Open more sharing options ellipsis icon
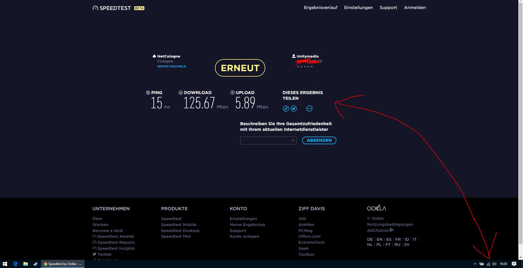This screenshot has width=523, height=268. (x=309, y=109)
